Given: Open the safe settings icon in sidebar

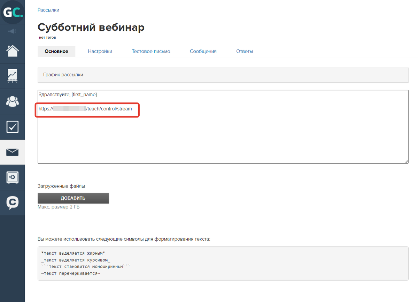Looking at the screenshot, I should coord(13,177).
